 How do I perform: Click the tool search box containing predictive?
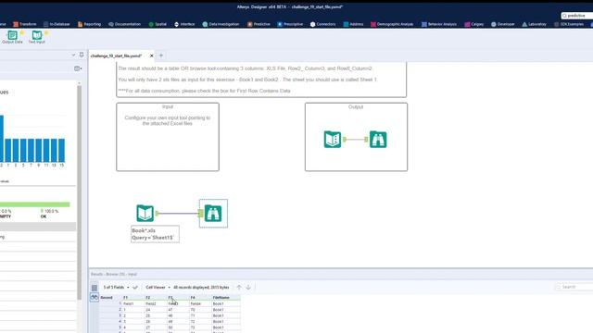[577, 16]
